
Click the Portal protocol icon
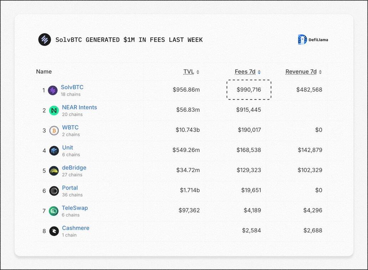coord(54,191)
